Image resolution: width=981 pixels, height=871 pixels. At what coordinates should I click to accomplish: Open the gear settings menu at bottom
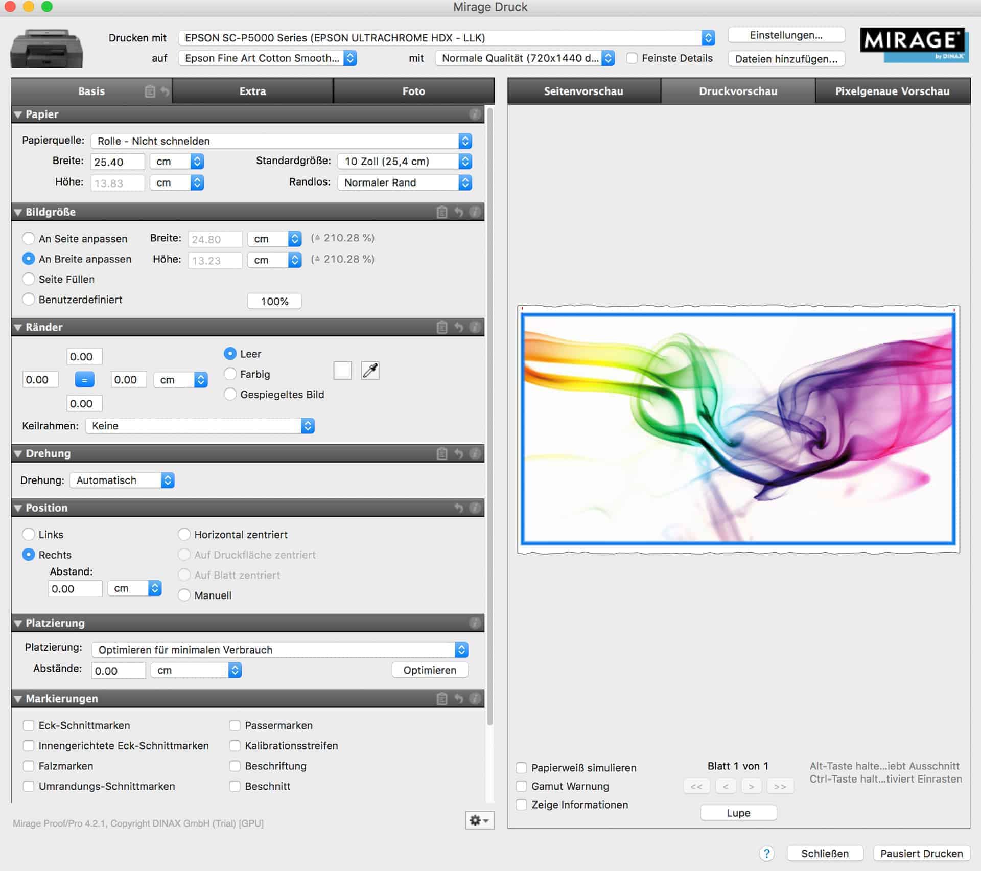[479, 820]
